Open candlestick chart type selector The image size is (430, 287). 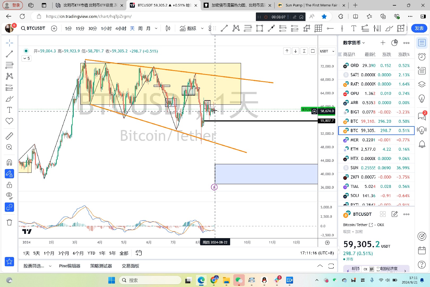click(168, 28)
